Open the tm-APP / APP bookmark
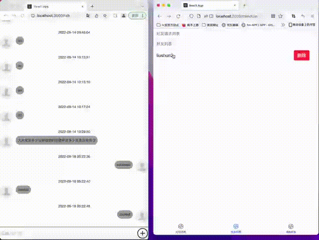Viewport: 319px width, 240px height. (x=258, y=25)
